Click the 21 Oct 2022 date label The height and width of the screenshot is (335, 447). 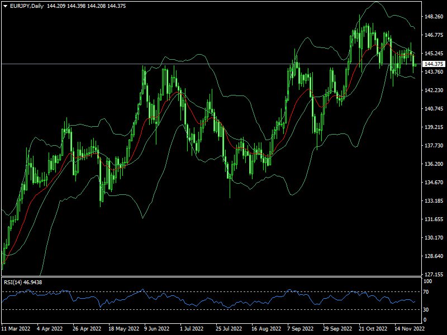point(373,329)
